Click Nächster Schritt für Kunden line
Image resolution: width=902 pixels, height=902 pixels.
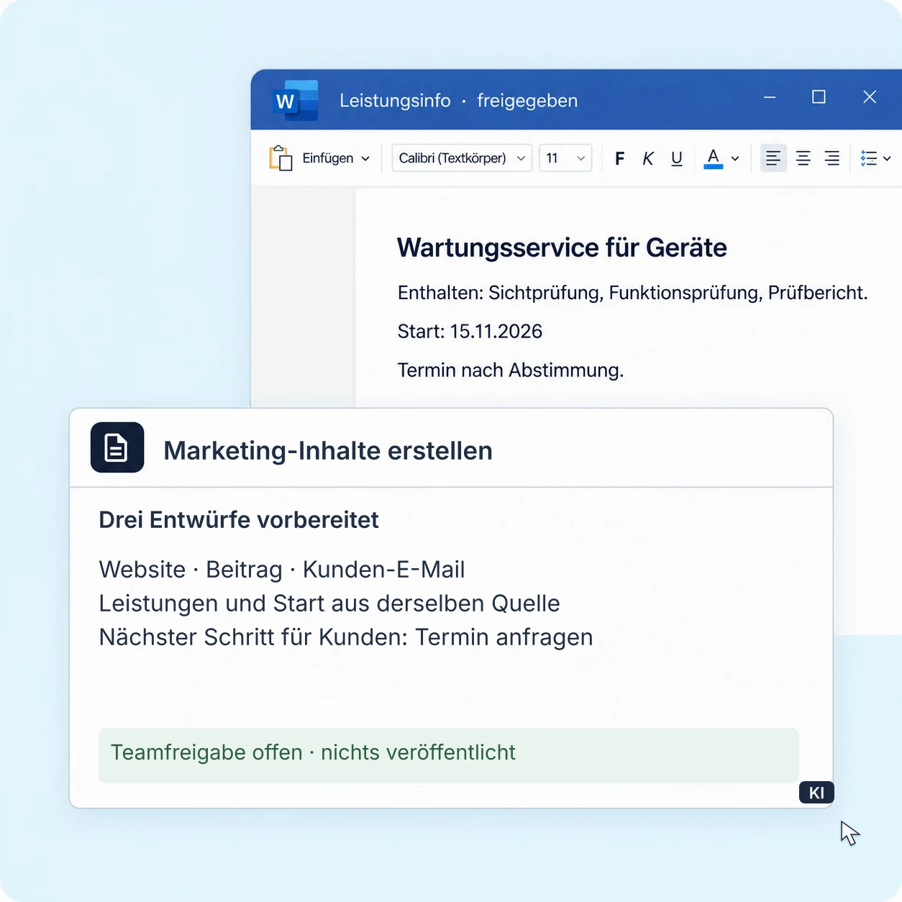tap(346, 637)
